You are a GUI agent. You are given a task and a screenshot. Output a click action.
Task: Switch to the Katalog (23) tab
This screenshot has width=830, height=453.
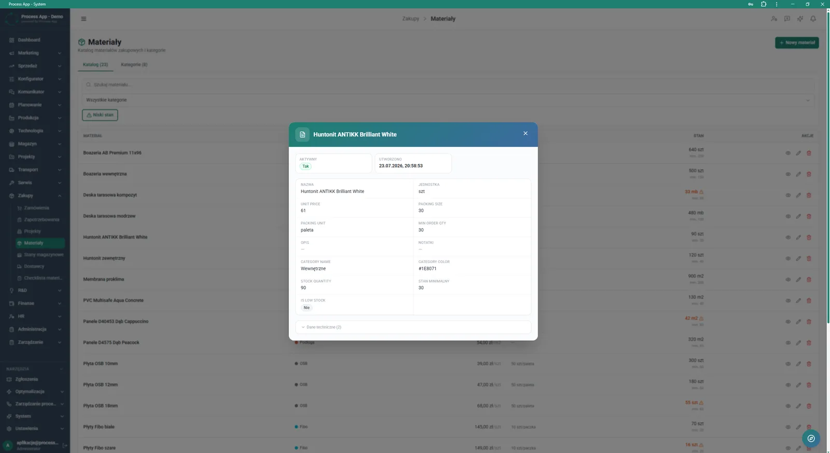95,64
